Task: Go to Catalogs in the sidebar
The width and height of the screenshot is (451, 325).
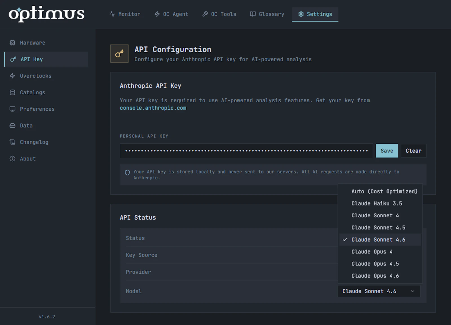Action: coord(47,92)
